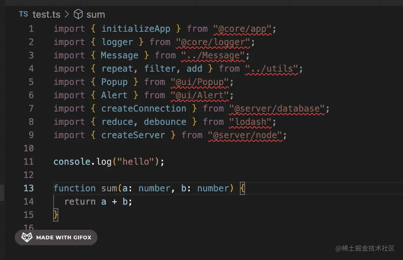This screenshot has width=403, height=260.
Task: Click the Made with Gifox badge
Action: click(x=56, y=237)
